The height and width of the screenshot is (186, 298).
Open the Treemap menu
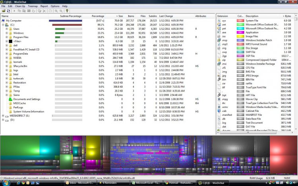click(x=33, y=6)
